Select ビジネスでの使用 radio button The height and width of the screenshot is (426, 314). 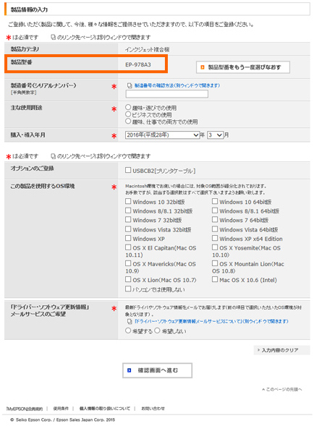pos(128,114)
